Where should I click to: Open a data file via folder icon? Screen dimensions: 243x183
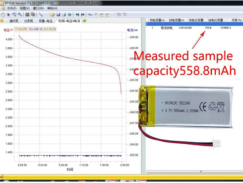[53, 14]
